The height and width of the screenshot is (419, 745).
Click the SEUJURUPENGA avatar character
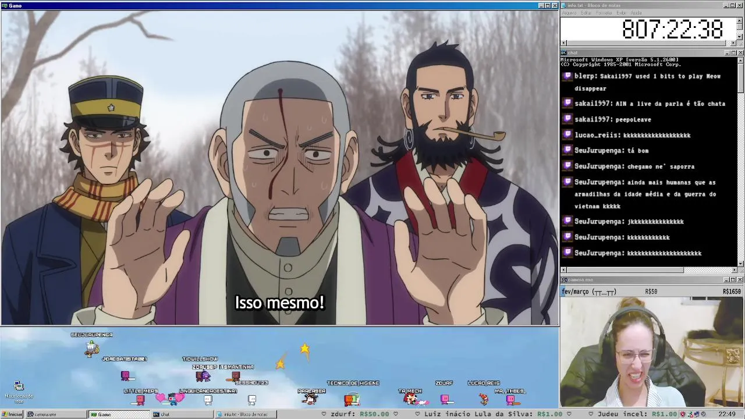[x=91, y=348]
